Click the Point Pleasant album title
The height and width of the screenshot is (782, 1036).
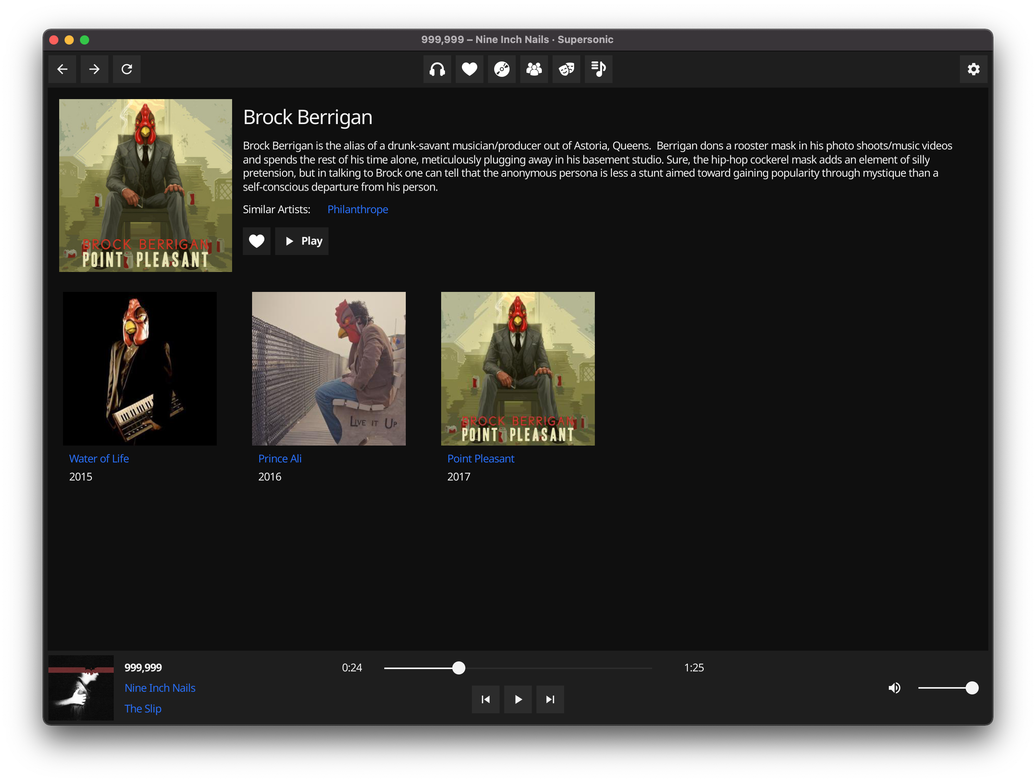click(x=480, y=459)
